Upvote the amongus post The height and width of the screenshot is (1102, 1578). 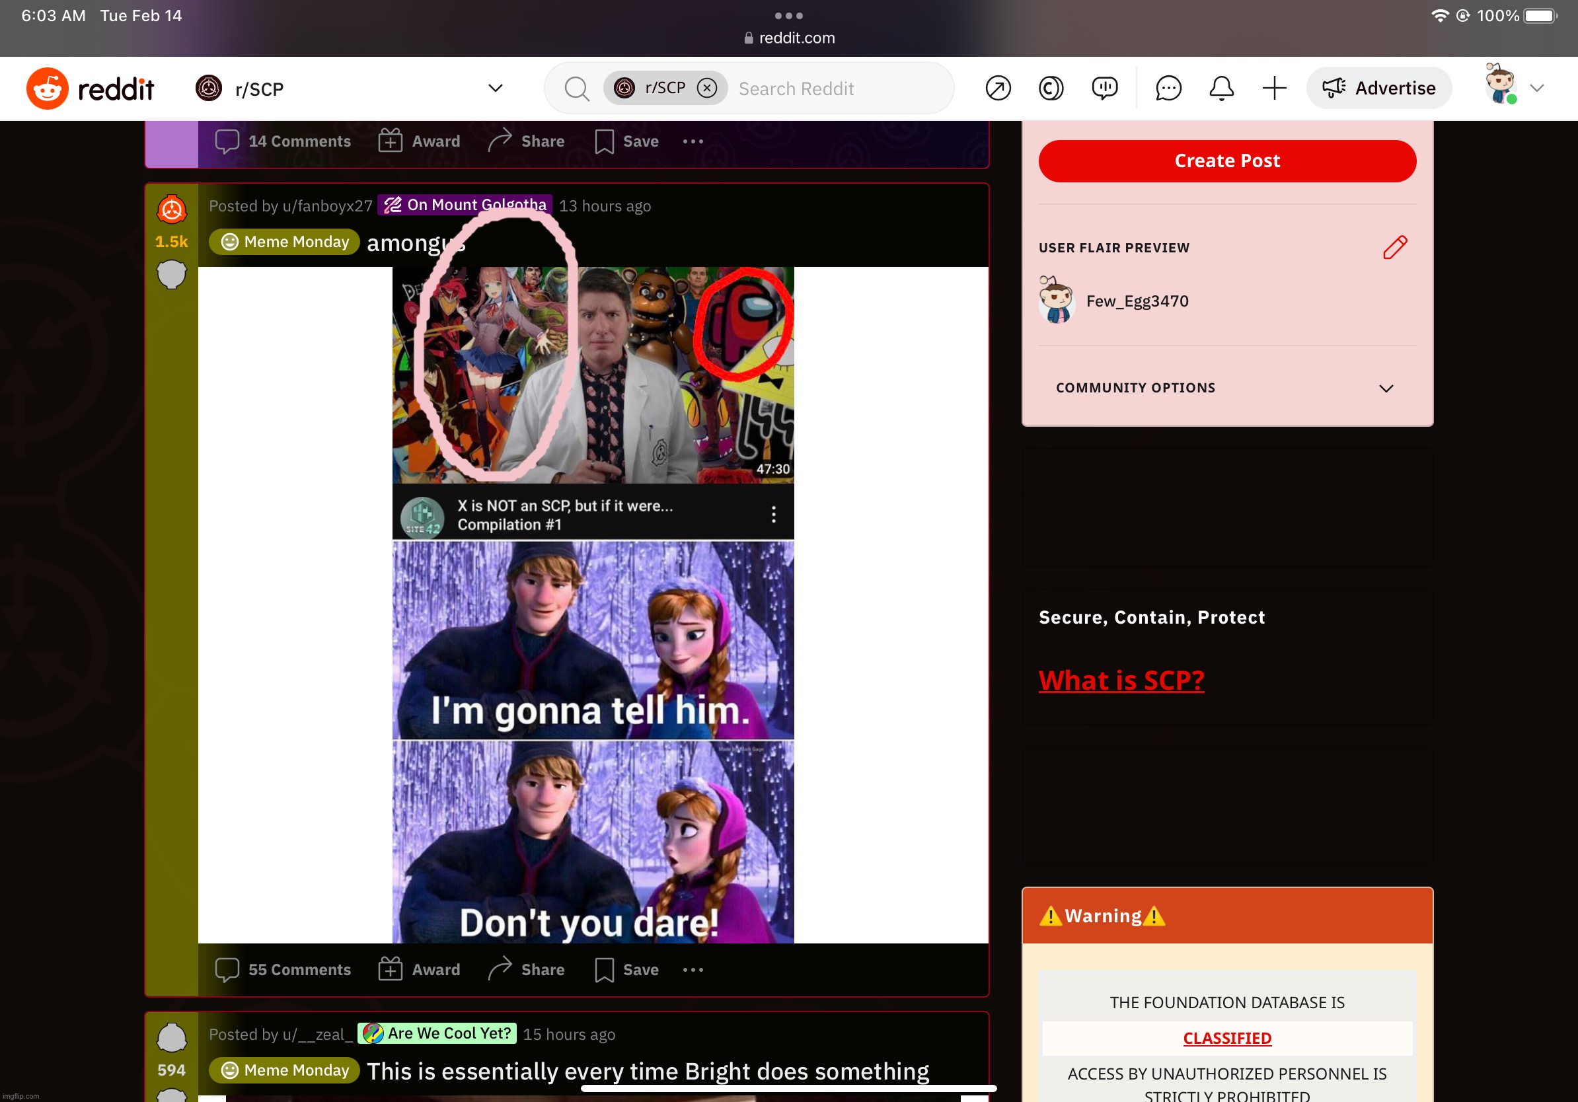click(171, 209)
